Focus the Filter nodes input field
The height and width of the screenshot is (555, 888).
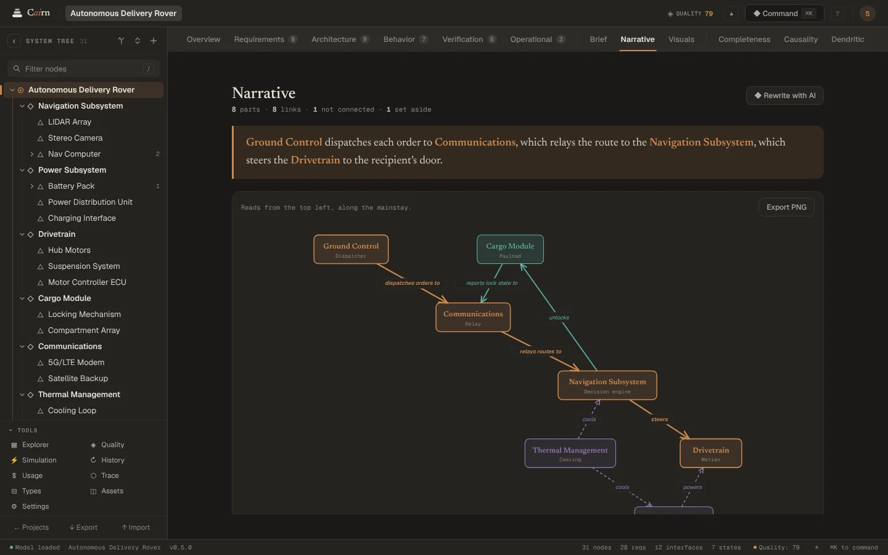point(83,69)
